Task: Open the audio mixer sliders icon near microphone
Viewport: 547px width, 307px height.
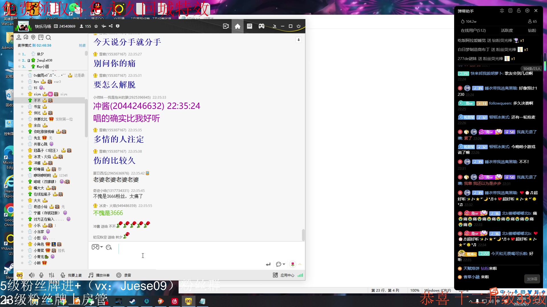Action: [52, 275]
